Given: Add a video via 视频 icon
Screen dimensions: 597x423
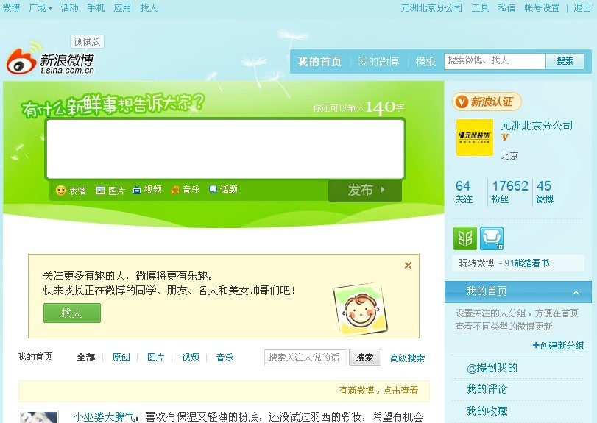Looking at the screenshot, I should pyautogui.click(x=147, y=190).
